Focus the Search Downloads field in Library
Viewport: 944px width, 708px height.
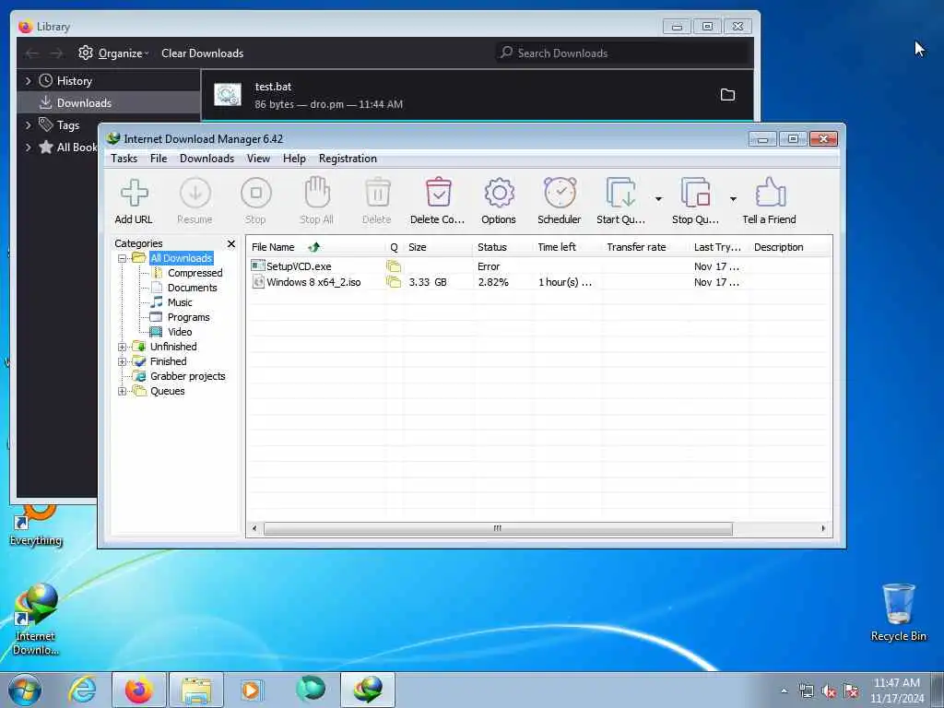tap(623, 53)
